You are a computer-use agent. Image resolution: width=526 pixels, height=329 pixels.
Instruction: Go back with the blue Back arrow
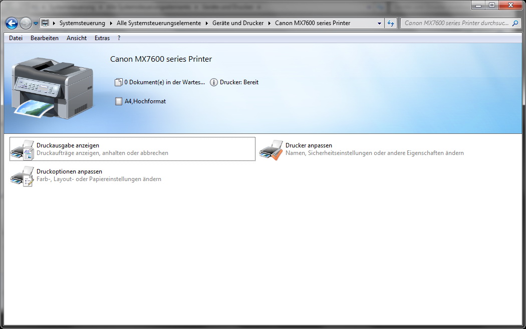pos(12,23)
